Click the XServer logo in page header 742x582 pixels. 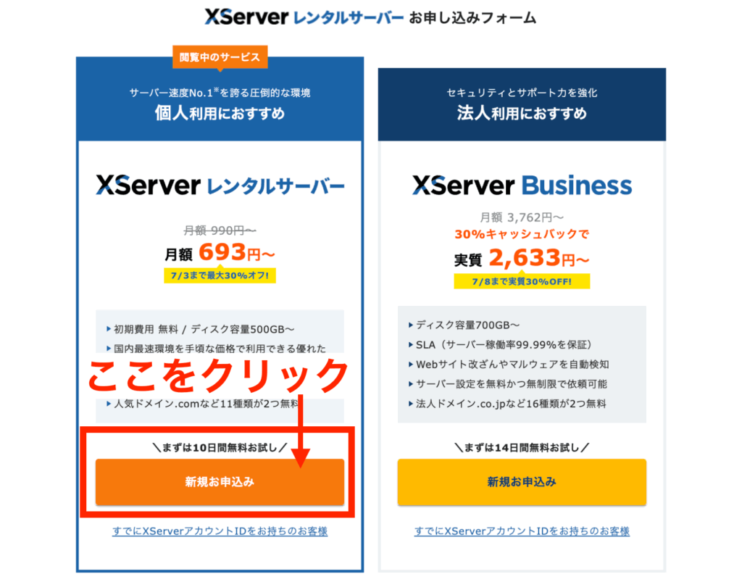point(246,17)
